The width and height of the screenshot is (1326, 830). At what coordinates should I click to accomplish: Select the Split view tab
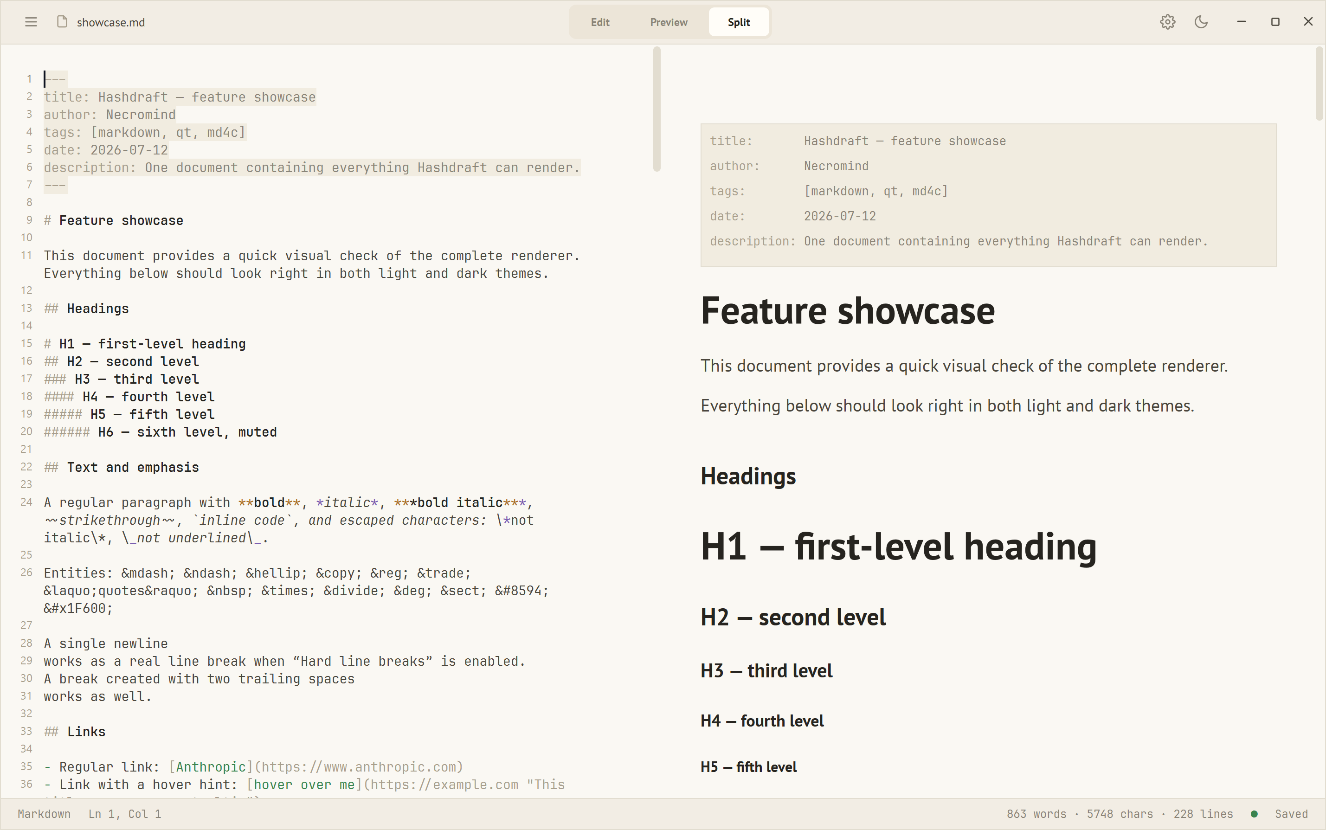pos(739,22)
